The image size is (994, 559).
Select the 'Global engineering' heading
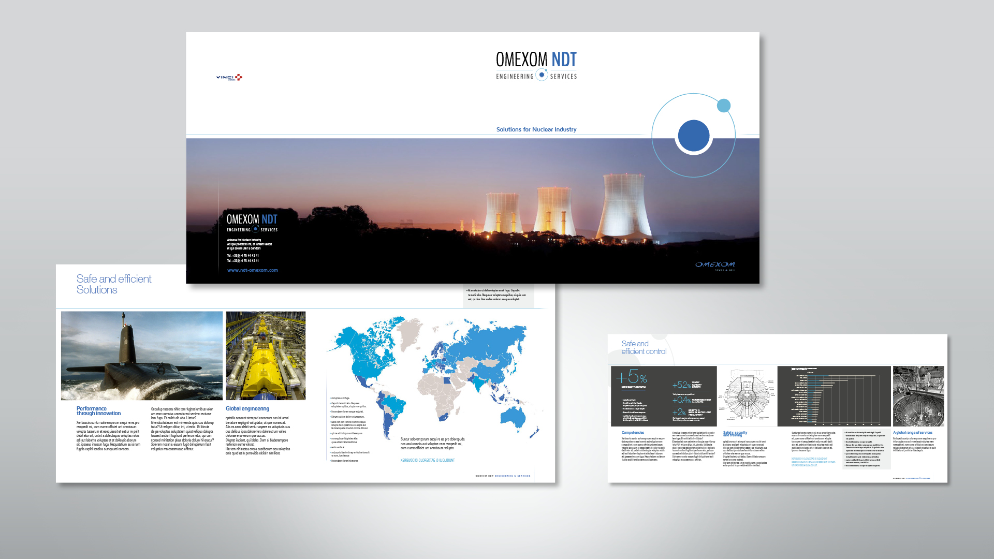(x=247, y=409)
